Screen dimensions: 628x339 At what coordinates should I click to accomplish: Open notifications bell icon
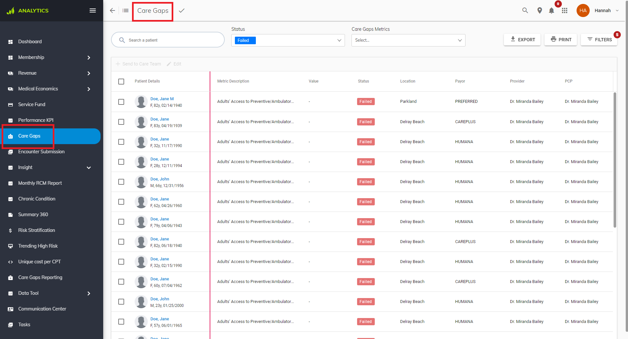[552, 10]
